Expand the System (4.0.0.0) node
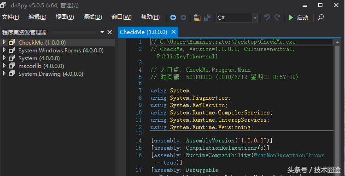345x176 pixels. click(x=4, y=58)
